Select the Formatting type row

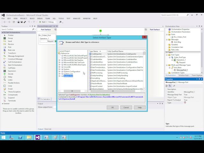pos(116,78)
